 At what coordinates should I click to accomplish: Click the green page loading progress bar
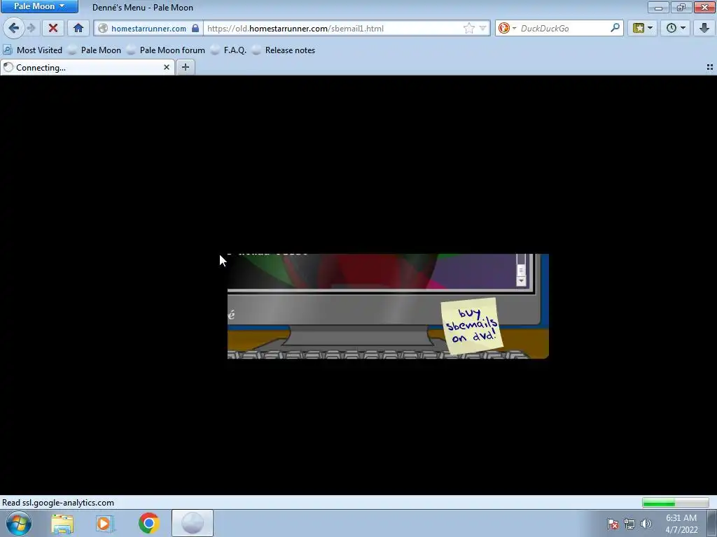click(676, 503)
